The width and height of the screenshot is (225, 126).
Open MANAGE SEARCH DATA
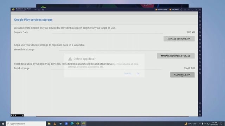pos(179,39)
